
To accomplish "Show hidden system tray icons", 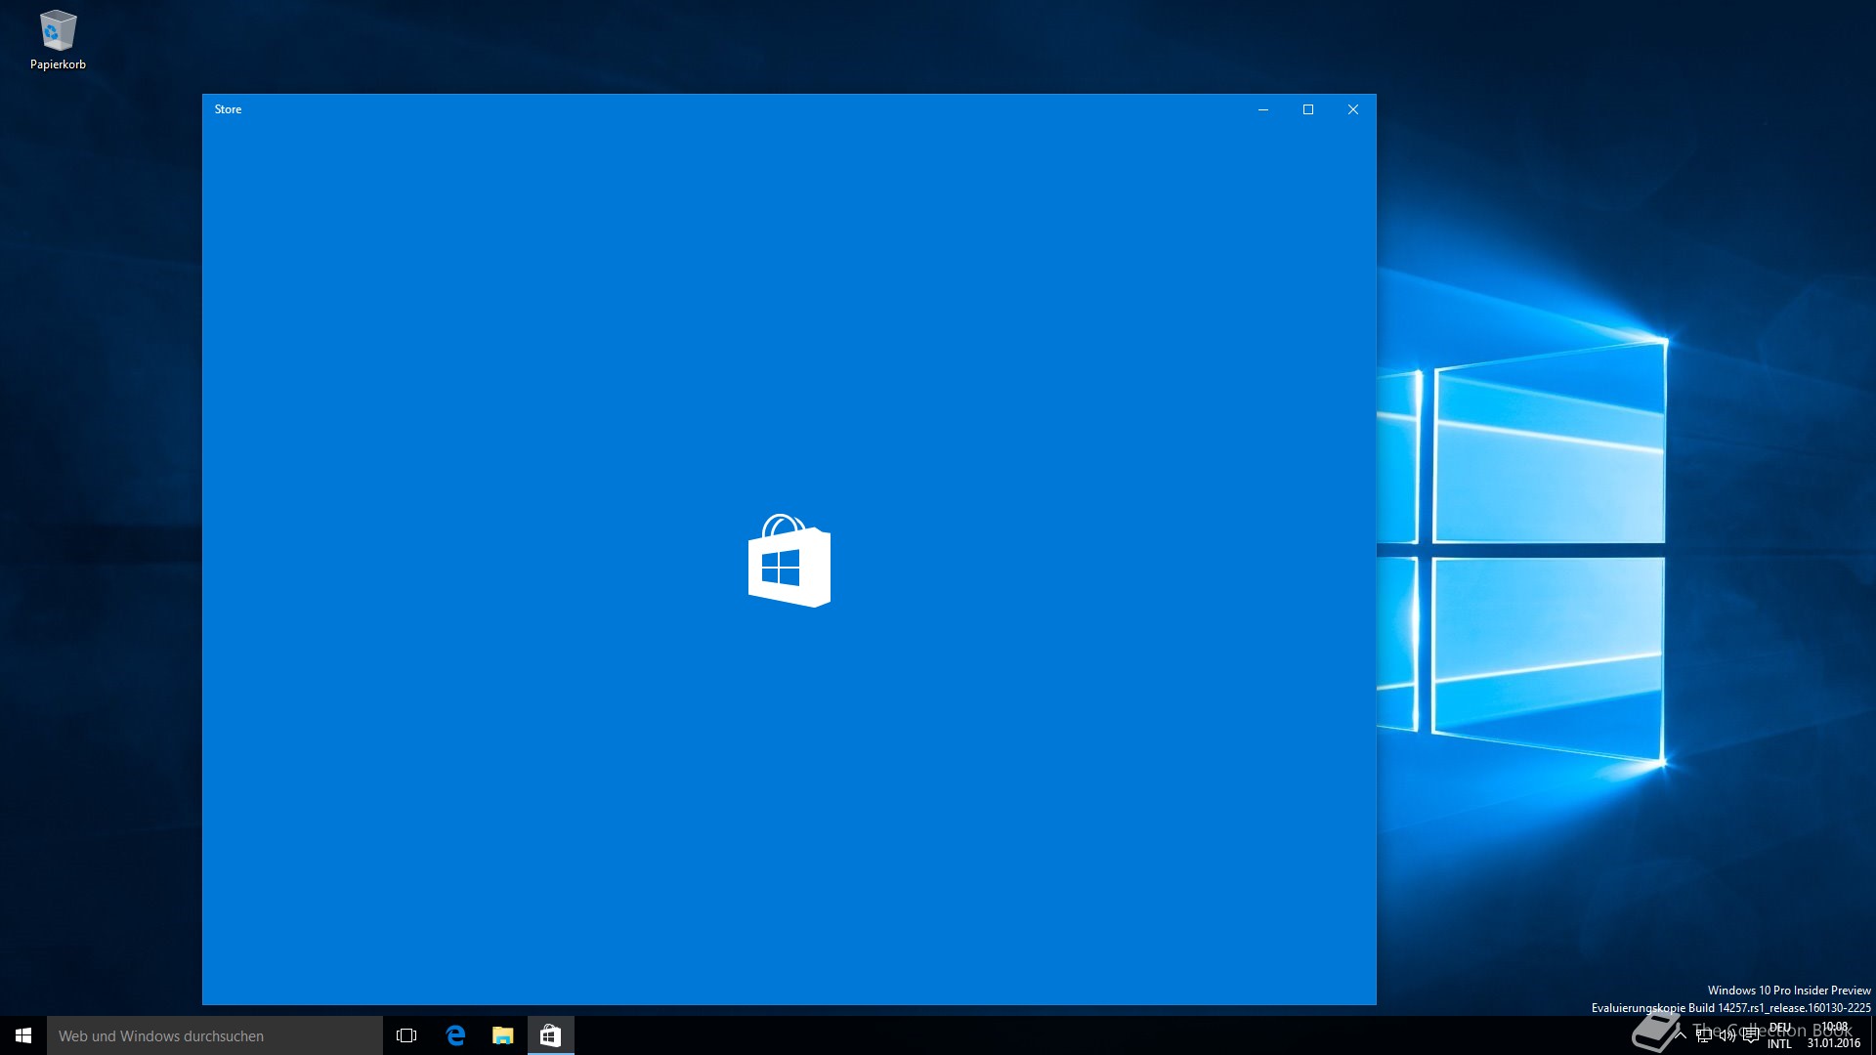I will click(x=1681, y=1035).
